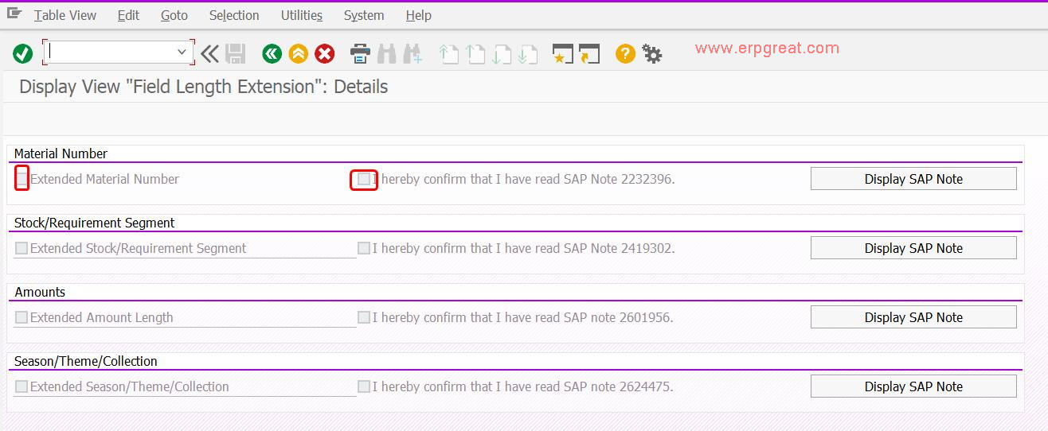Check SAP note 2624475 confirmation box
The height and width of the screenshot is (431, 1048).
[x=364, y=386]
